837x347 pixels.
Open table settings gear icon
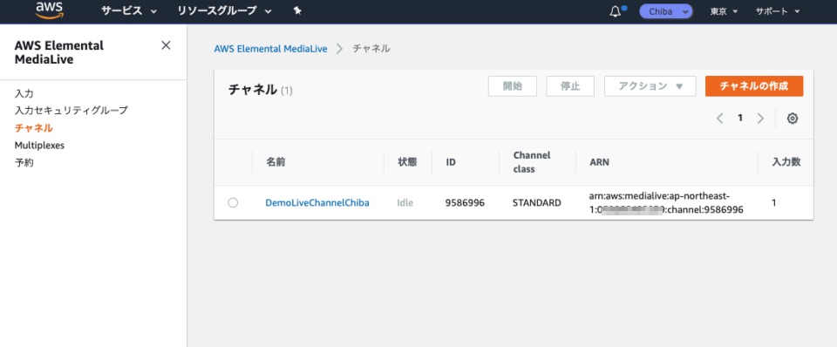tap(793, 119)
